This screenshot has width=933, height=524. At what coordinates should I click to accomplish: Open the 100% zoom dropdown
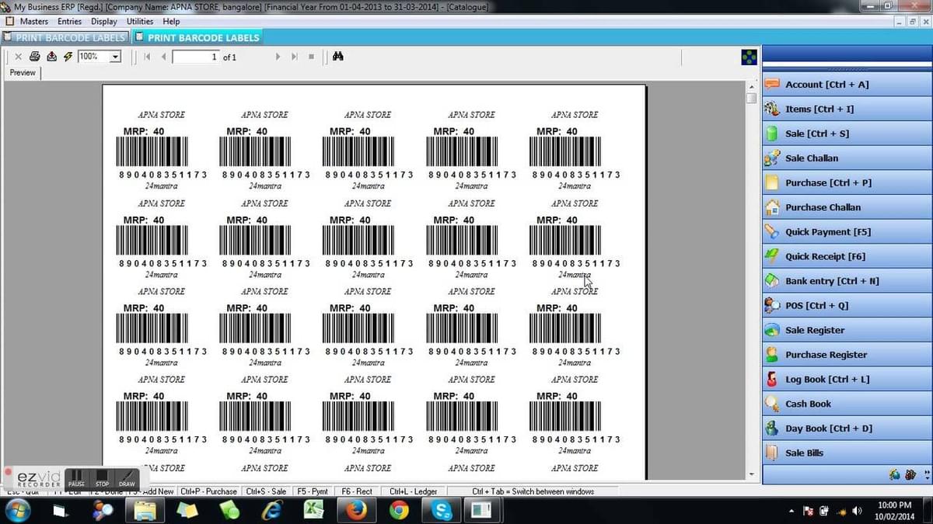click(116, 57)
